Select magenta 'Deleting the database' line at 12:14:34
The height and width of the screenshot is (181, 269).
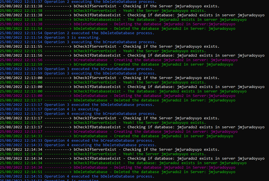118,167
